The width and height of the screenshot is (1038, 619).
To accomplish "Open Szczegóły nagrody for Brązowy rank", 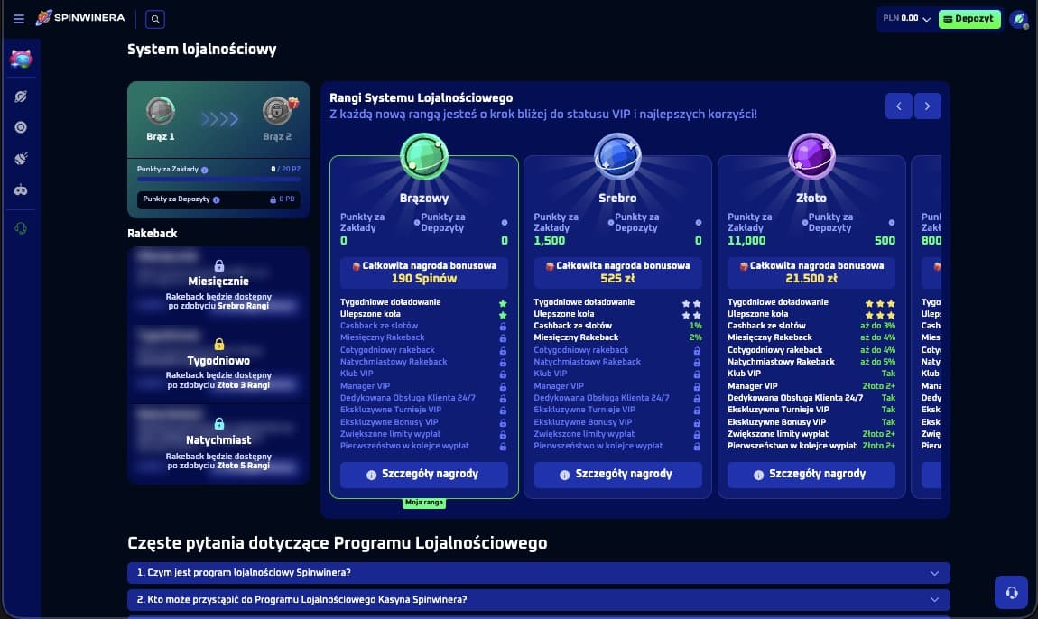I will 423,474.
